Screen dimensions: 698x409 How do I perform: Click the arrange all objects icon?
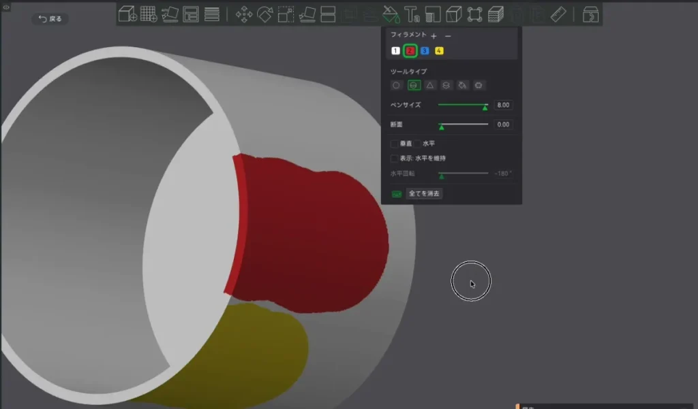(x=191, y=14)
